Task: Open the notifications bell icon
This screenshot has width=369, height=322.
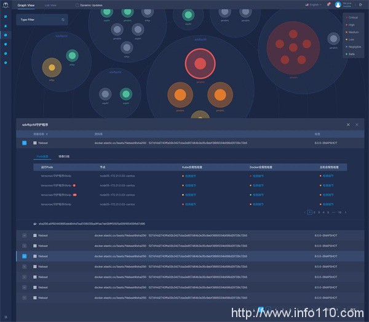Action: click(x=328, y=4)
